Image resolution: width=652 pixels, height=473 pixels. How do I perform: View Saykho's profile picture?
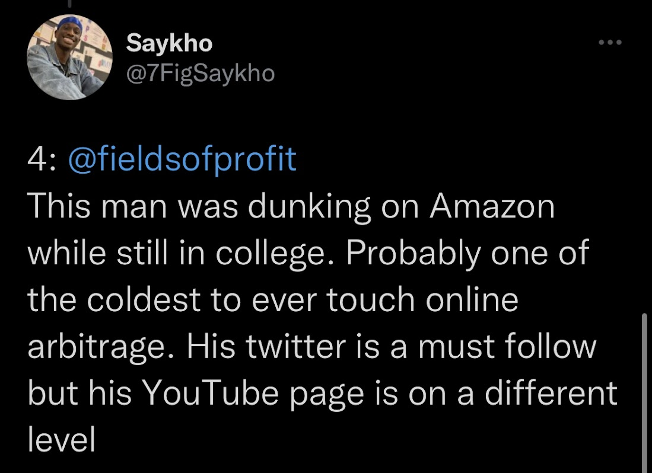[x=70, y=57]
